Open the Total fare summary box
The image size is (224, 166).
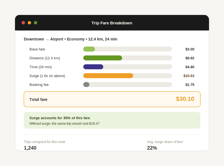tap(112, 99)
